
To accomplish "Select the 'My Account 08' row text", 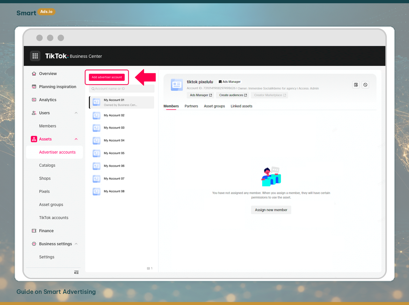I will pyautogui.click(x=114, y=191).
